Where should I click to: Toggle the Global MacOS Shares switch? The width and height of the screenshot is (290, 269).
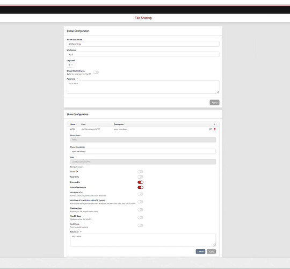coord(96,72)
